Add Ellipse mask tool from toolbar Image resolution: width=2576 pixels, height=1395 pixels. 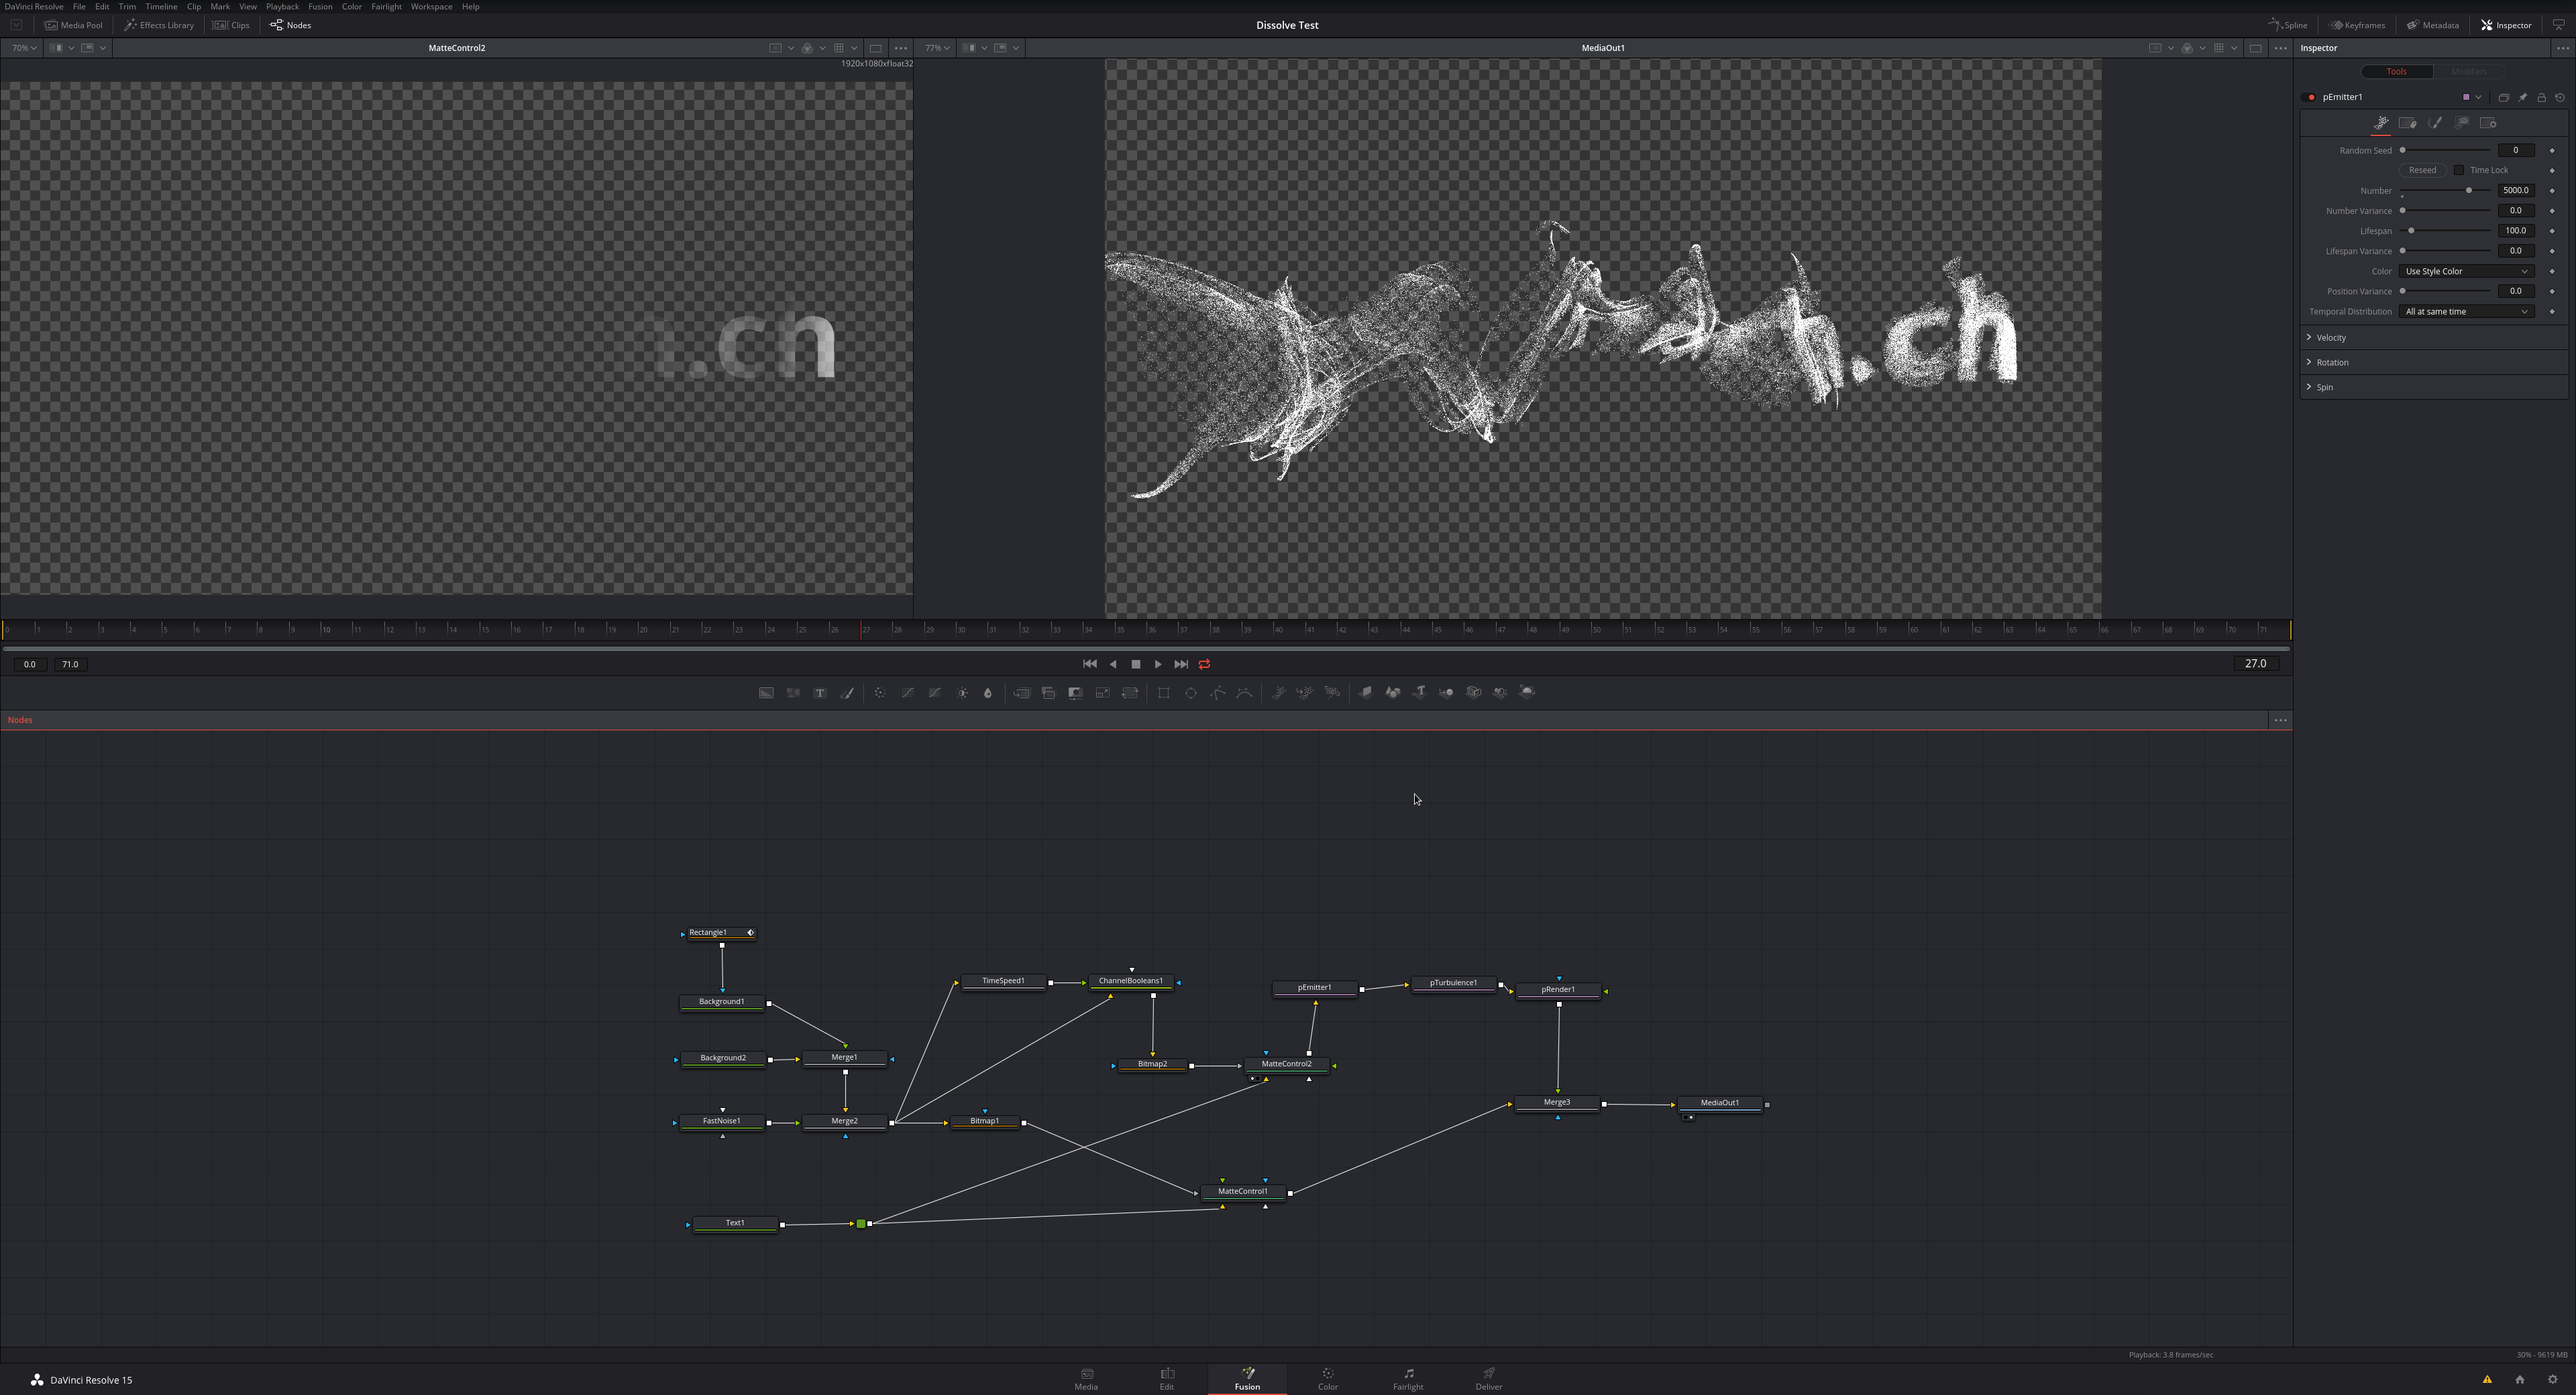click(1190, 692)
